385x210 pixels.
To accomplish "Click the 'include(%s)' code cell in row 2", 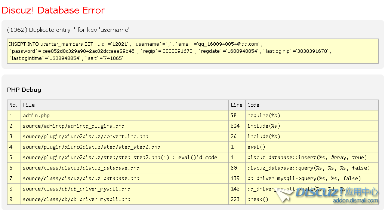I will 312,126.
